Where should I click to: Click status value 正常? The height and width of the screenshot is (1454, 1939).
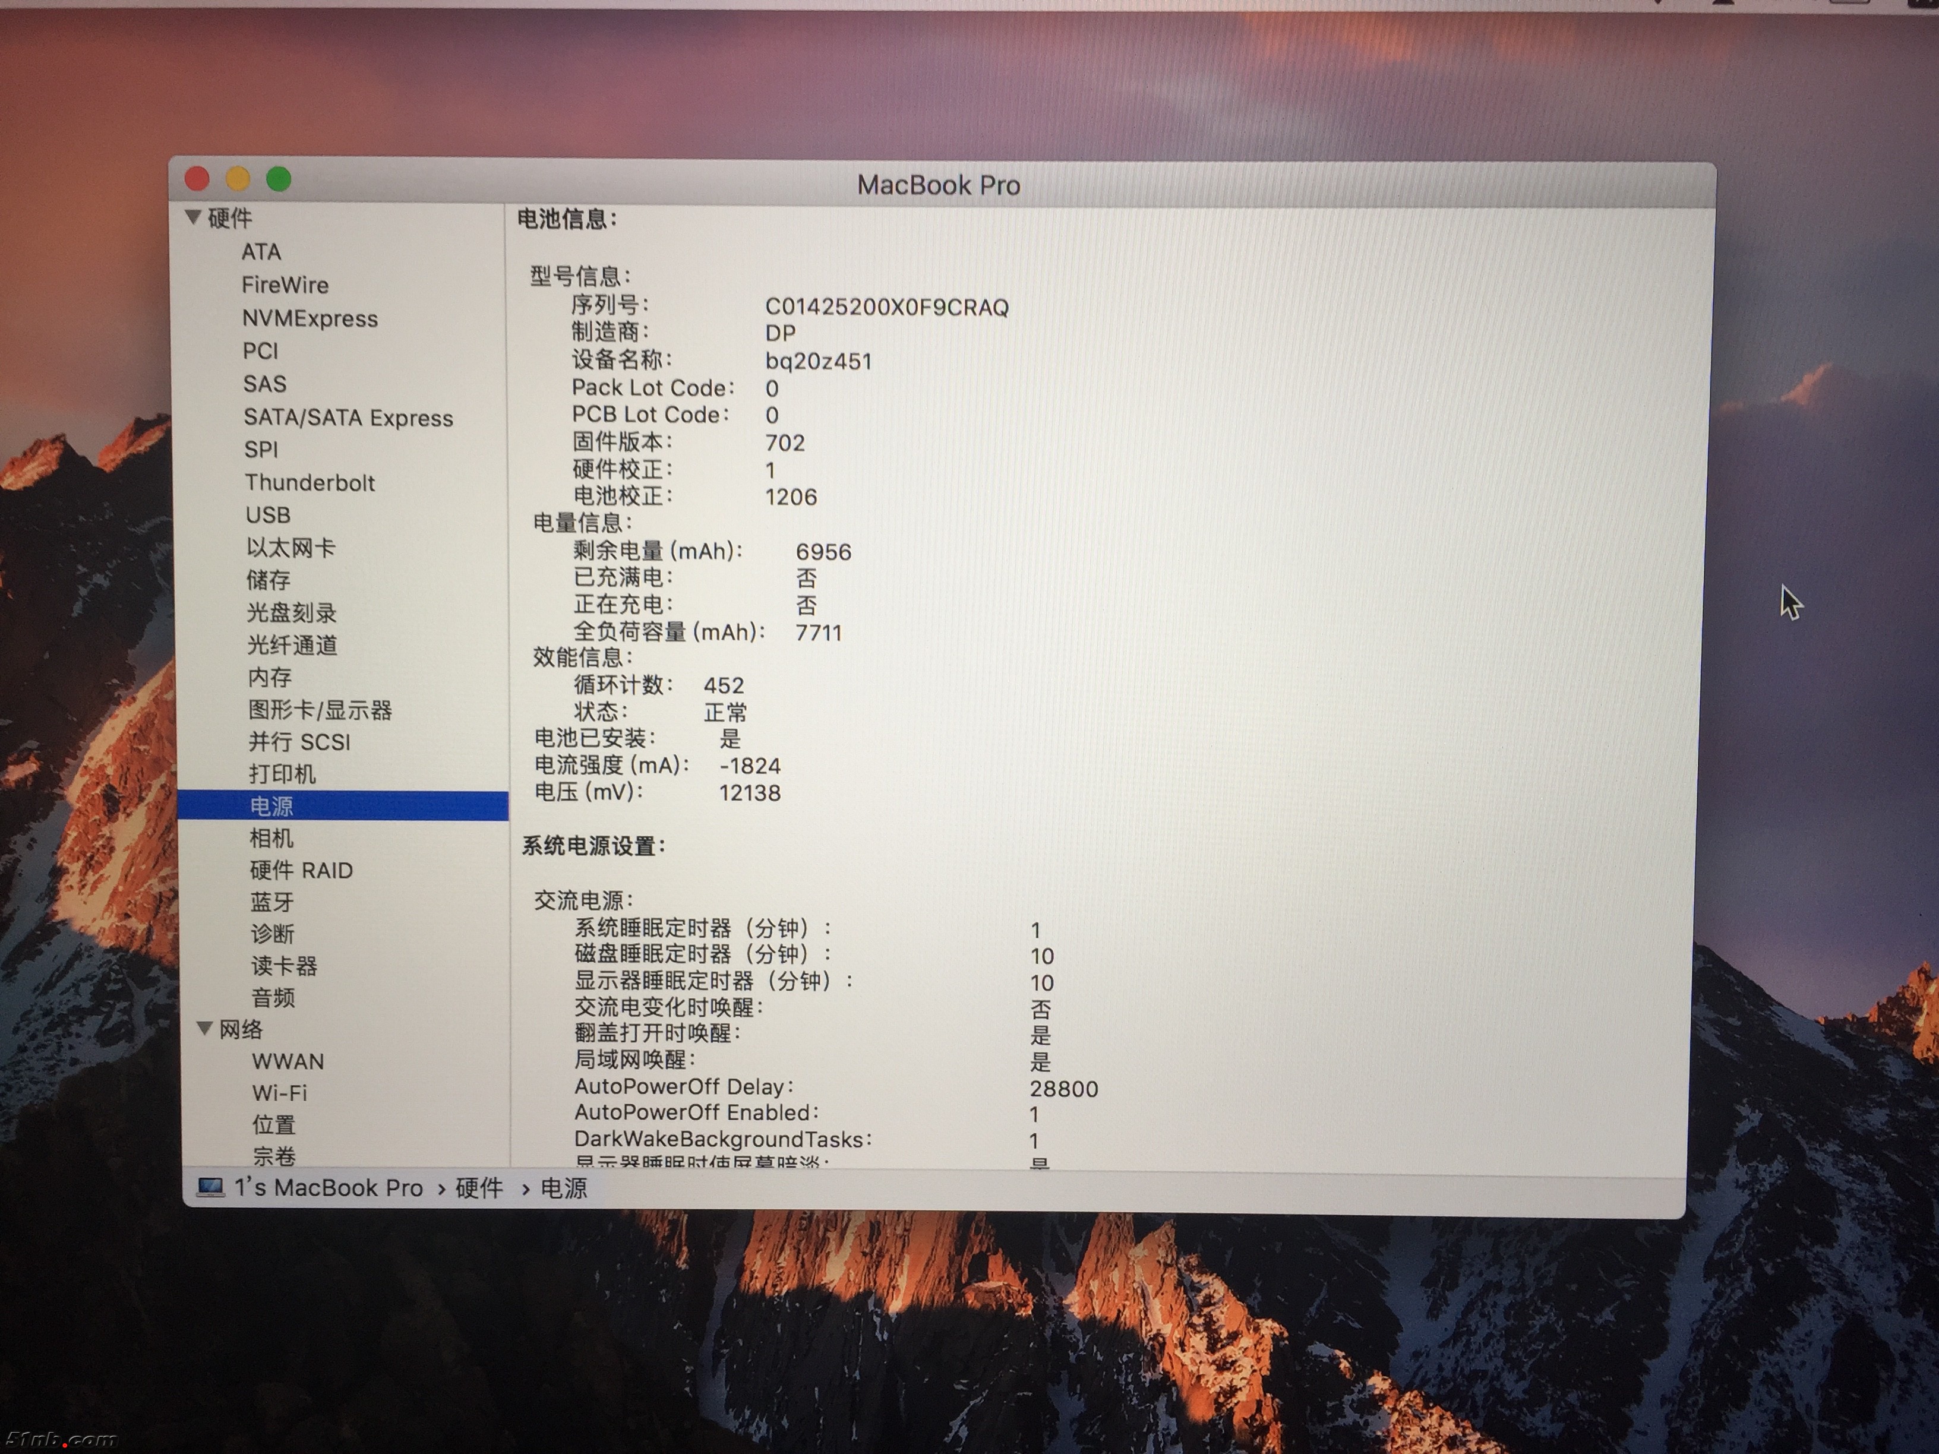tap(726, 712)
